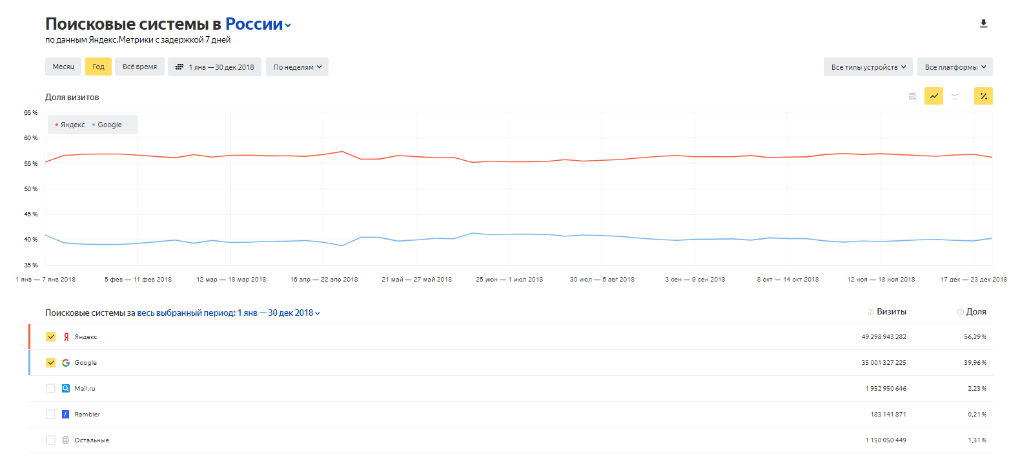
Task: Click the x-axis label 12 ноя — 18 ноя 2018
Action: (881, 280)
